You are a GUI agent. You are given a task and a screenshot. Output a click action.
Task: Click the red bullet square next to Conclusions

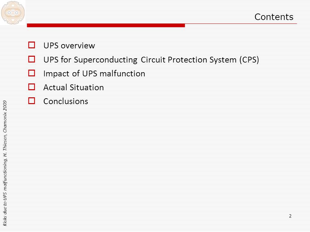pos(32,101)
